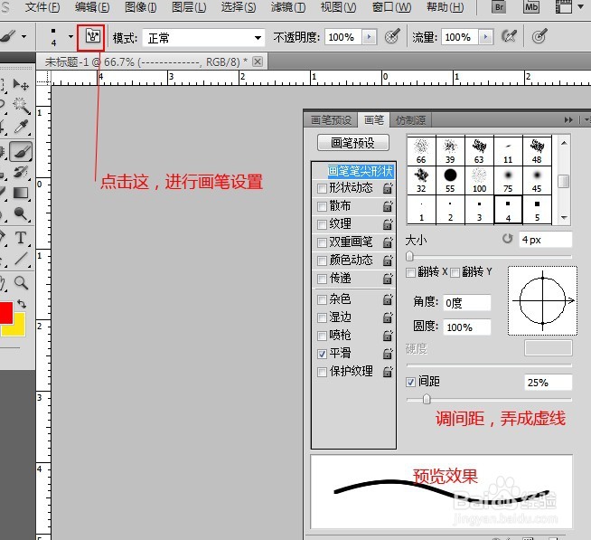This screenshot has width=591, height=540.
Task: Click the red foreground color swatch
Action: click(6, 312)
